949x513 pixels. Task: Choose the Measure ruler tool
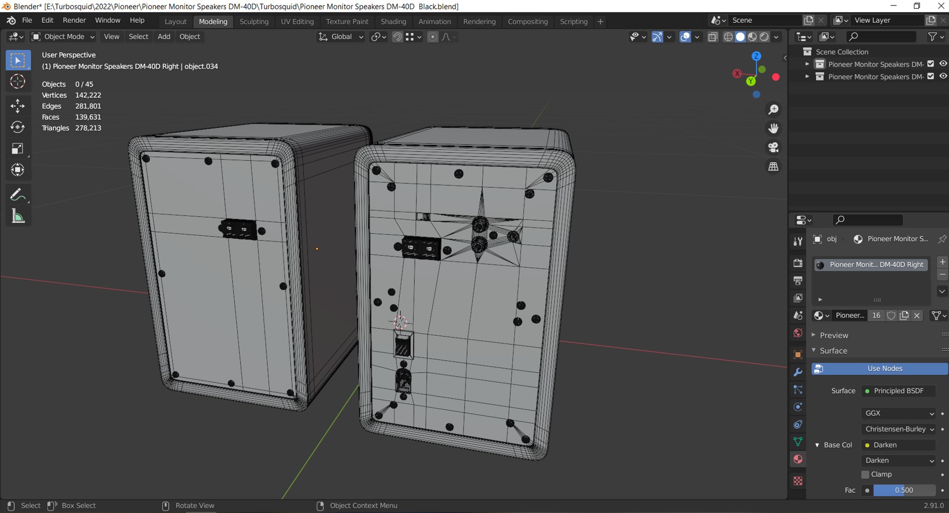18,216
